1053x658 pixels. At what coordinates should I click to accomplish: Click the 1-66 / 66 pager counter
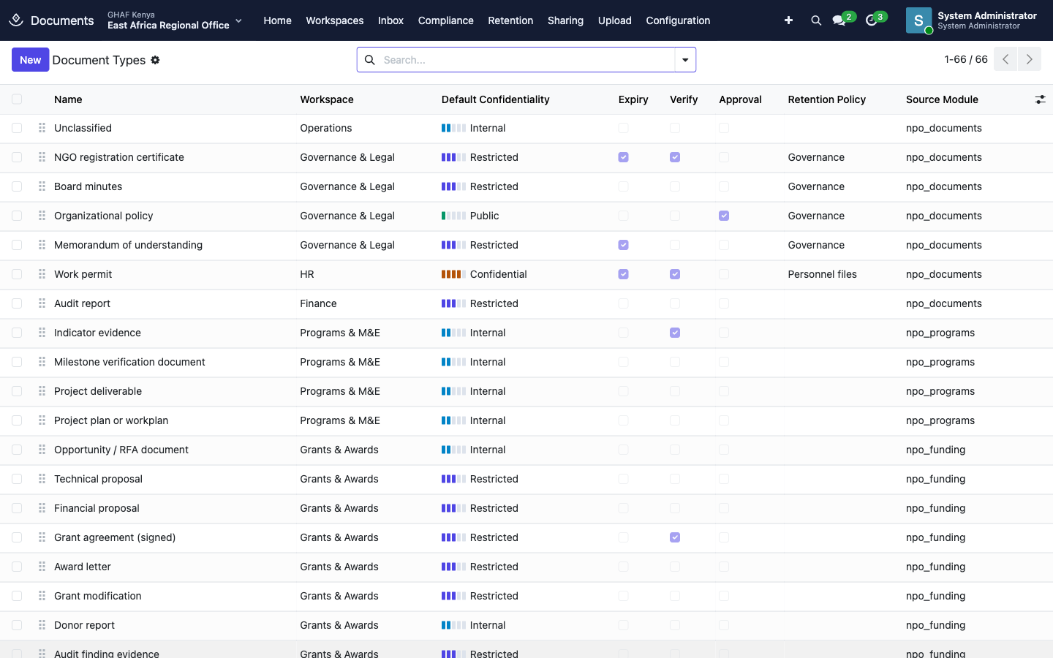[x=966, y=59]
